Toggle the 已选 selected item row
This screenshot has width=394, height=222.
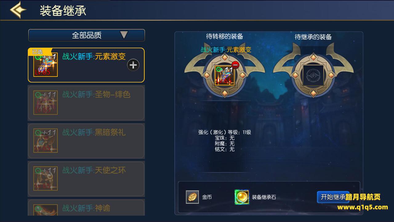point(86,65)
